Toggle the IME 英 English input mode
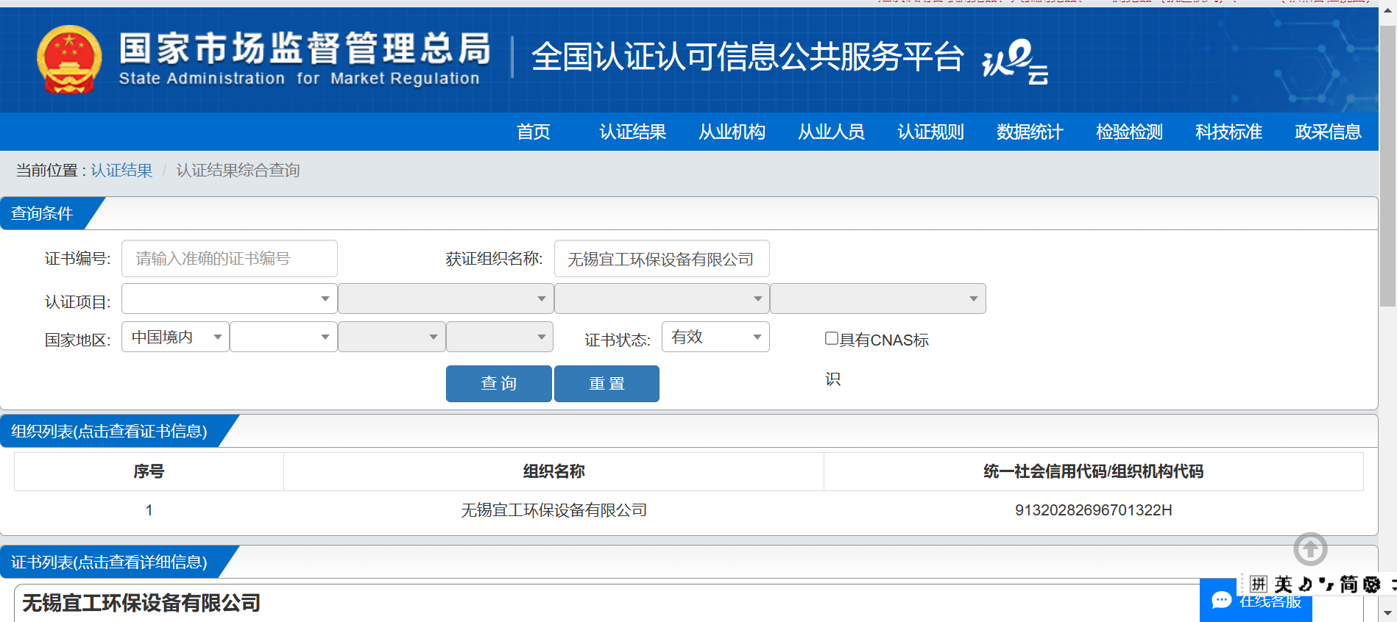The image size is (1397, 622). (x=1283, y=585)
